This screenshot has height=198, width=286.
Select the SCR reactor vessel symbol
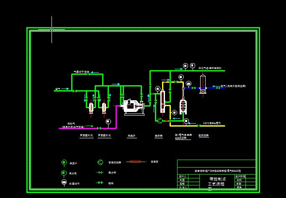pos(183,107)
